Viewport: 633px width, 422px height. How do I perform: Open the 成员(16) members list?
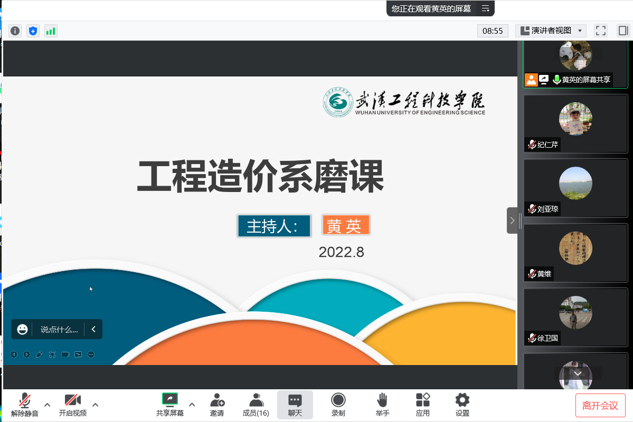click(x=256, y=405)
